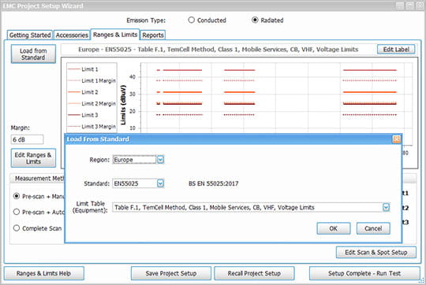Click the Limit 3 Margin legend entry
Image resolution: width=426 pixels, height=285 pixels.
(92, 127)
